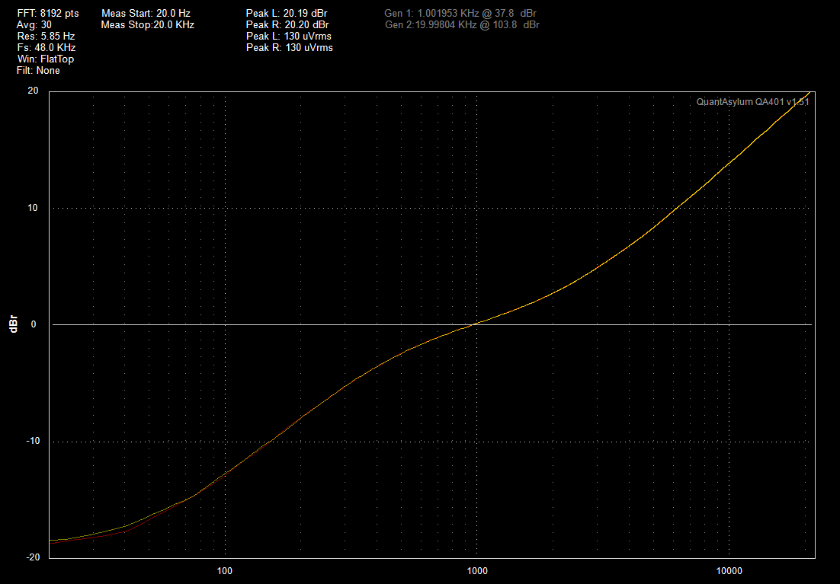
Task: Click the Gen 2 generator status line
Action: [462, 25]
